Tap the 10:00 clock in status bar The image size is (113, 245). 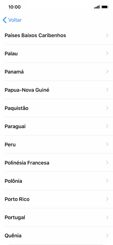(x=14, y=7)
